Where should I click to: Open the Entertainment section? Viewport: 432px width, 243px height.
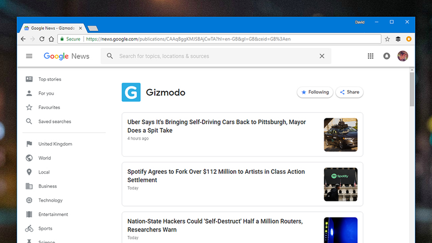[53, 214]
